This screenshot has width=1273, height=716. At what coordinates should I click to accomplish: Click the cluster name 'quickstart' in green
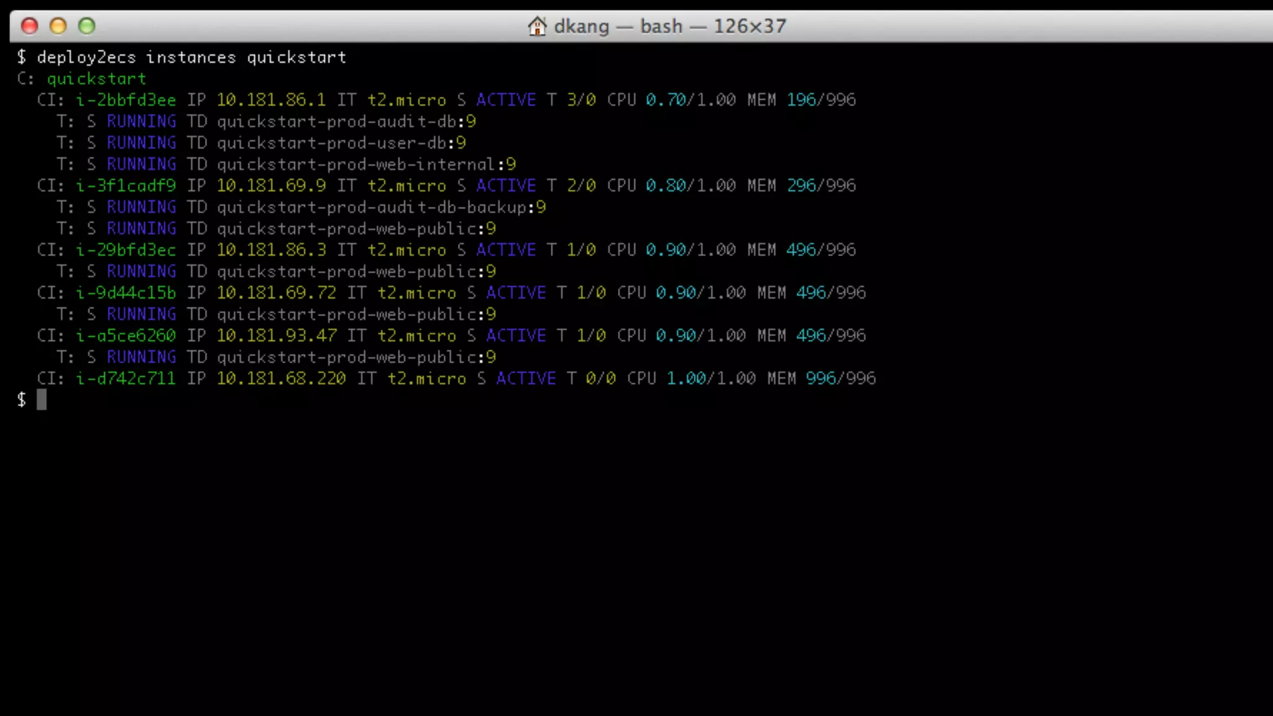[x=96, y=79]
